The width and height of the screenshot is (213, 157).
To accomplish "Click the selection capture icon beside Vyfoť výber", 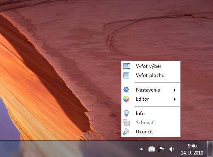I will click(x=126, y=66).
